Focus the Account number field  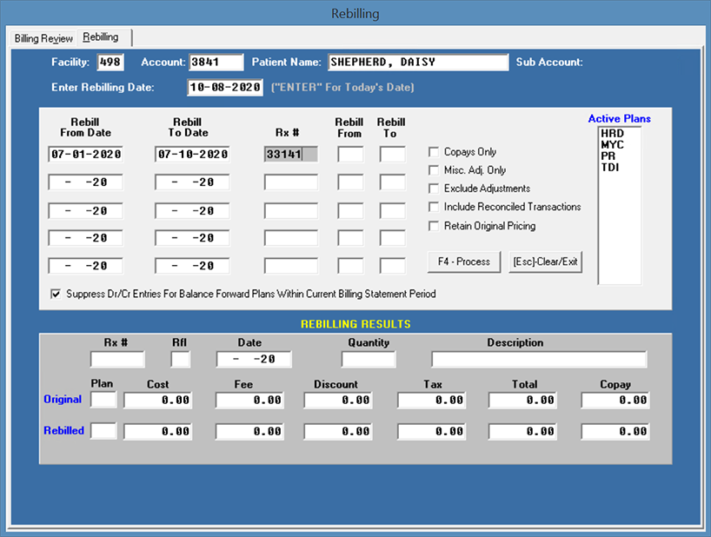coord(216,63)
